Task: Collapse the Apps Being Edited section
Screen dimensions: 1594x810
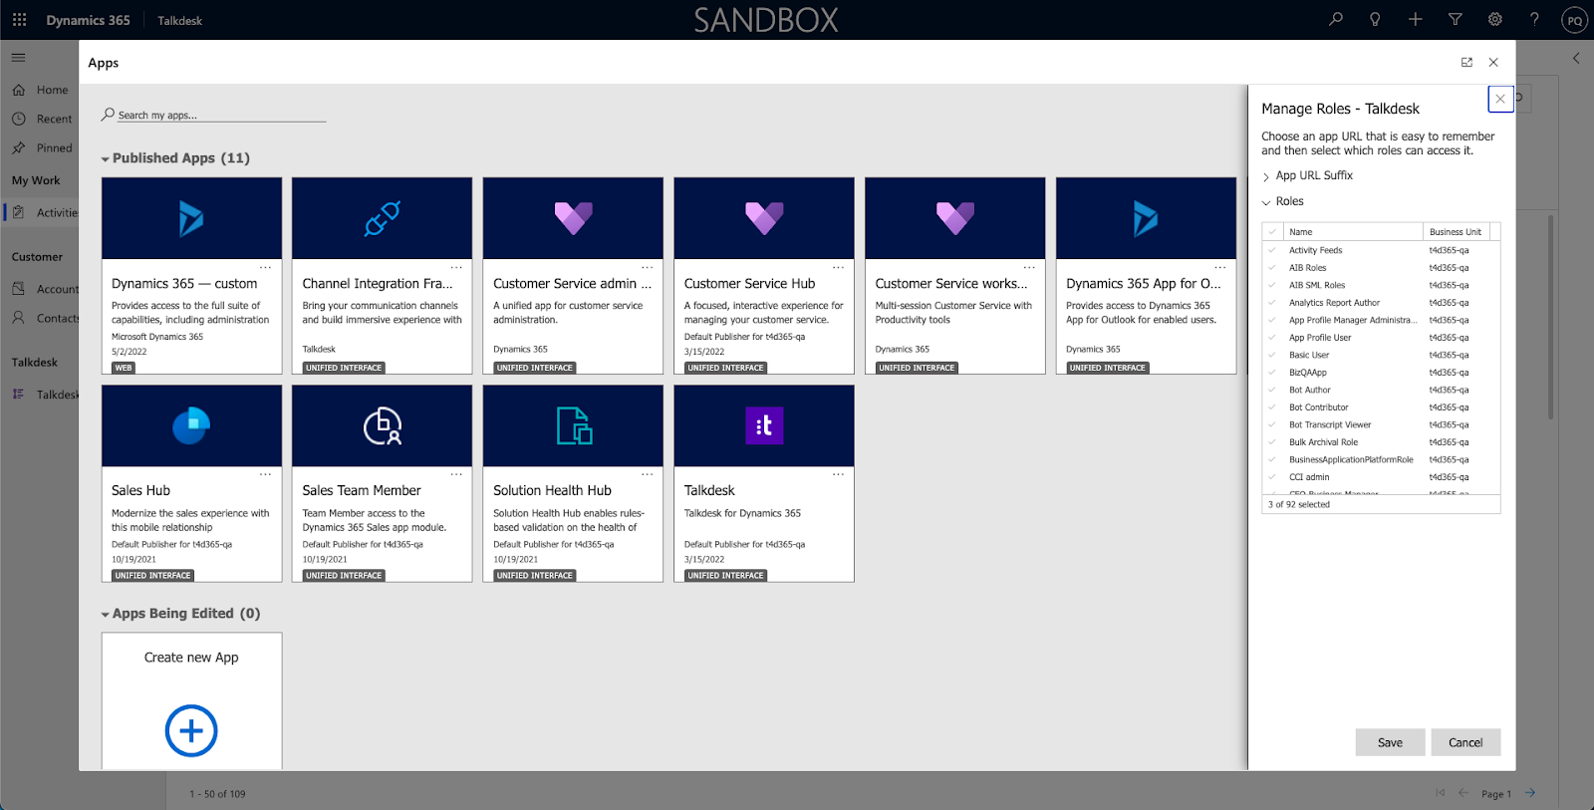Action: 106,615
